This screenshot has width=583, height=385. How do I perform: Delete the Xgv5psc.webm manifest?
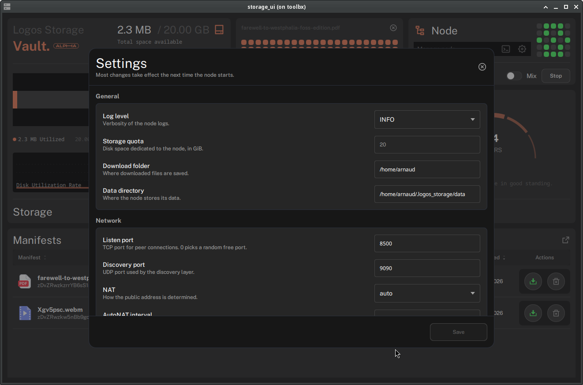556,313
